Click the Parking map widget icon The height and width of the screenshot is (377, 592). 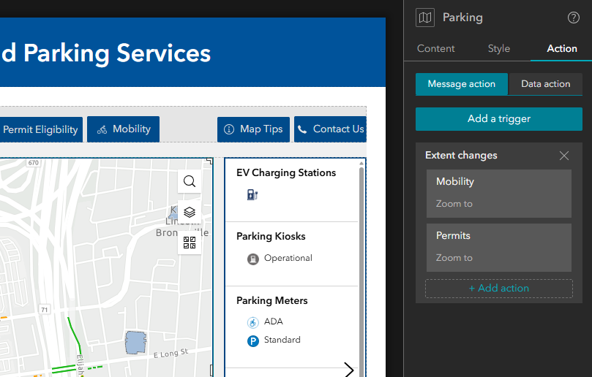pyautogui.click(x=425, y=18)
